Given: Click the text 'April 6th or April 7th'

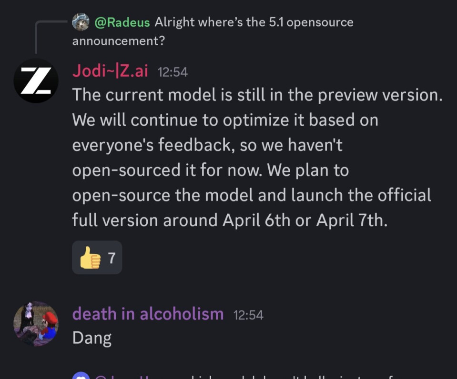Looking at the screenshot, I should coord(305,220).
